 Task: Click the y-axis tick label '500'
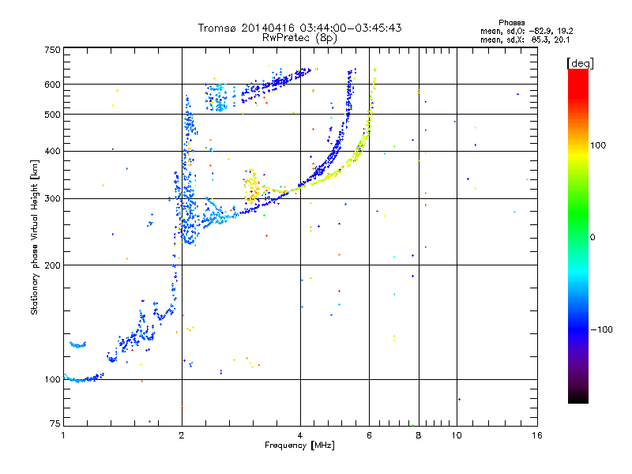52,115
